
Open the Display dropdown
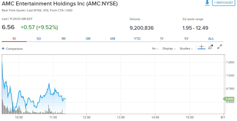169,49
